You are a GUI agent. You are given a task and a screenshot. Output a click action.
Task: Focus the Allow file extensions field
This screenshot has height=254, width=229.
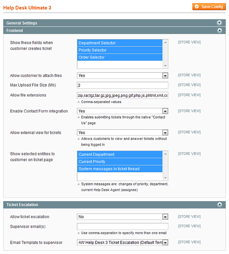click(x=123, y=95)
